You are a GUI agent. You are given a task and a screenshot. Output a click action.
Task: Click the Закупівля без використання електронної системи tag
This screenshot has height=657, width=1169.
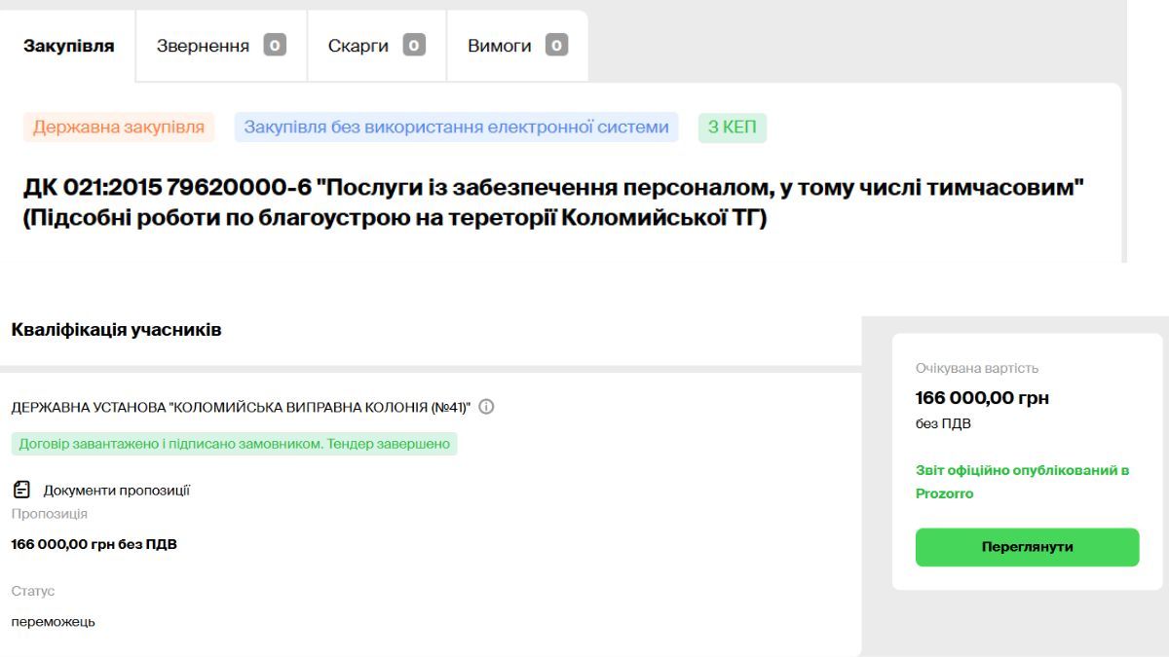(x=456, y=128)
